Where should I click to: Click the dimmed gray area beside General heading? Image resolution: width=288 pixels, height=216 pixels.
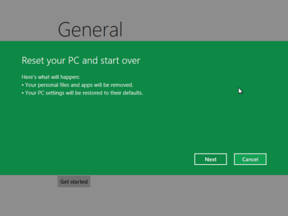point(202,20)
